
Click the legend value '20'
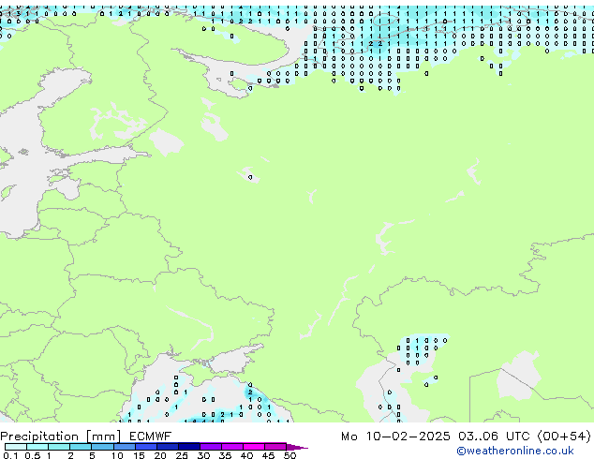click(160, 455)
